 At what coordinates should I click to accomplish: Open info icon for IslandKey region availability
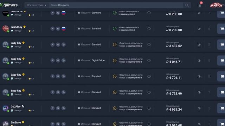(149, 29)
